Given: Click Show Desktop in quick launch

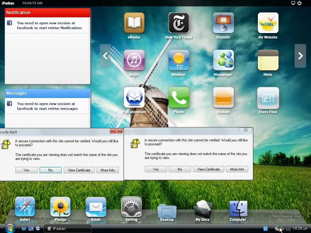Looking at the screenshot, I should click(31, 228).
